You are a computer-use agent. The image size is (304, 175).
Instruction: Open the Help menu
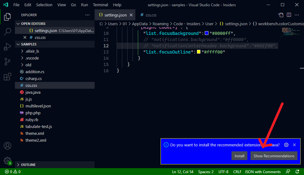(117, 5)
